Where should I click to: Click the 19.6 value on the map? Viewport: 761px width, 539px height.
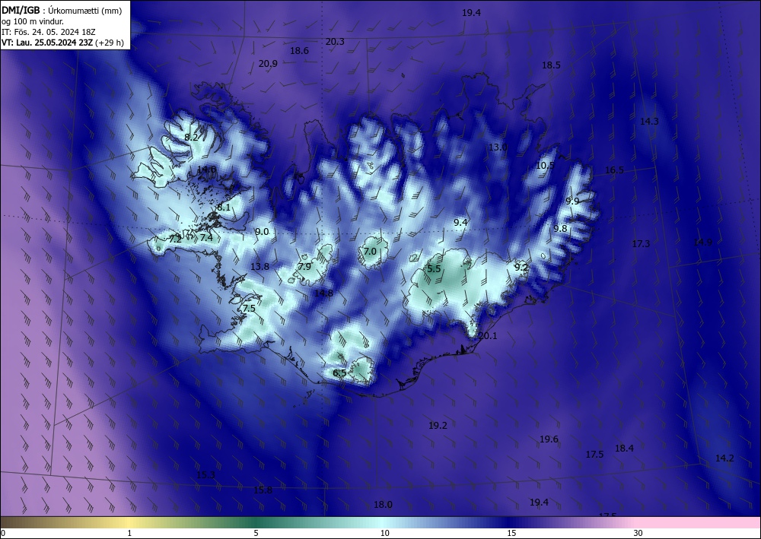coord(549,439)
